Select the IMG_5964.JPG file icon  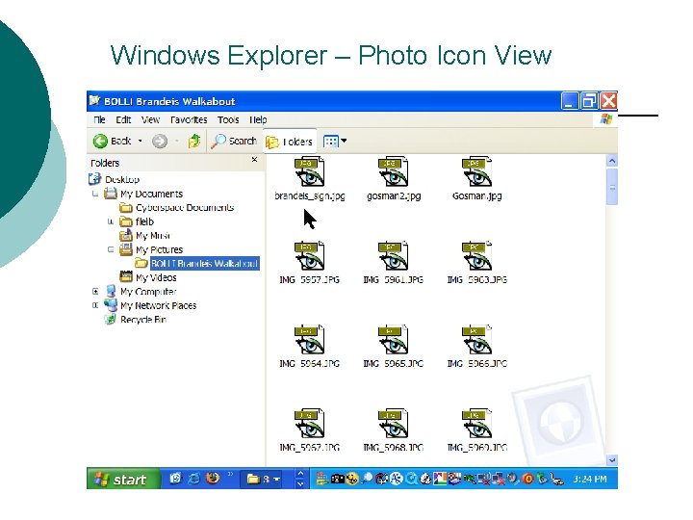pyautogui.click(x=309, y=340)
